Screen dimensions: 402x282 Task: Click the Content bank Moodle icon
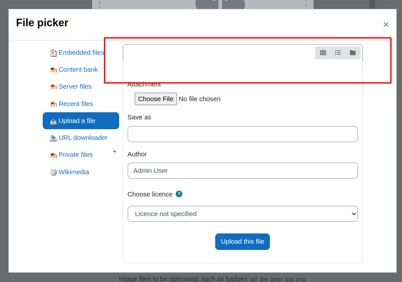[x=53, y=70]
